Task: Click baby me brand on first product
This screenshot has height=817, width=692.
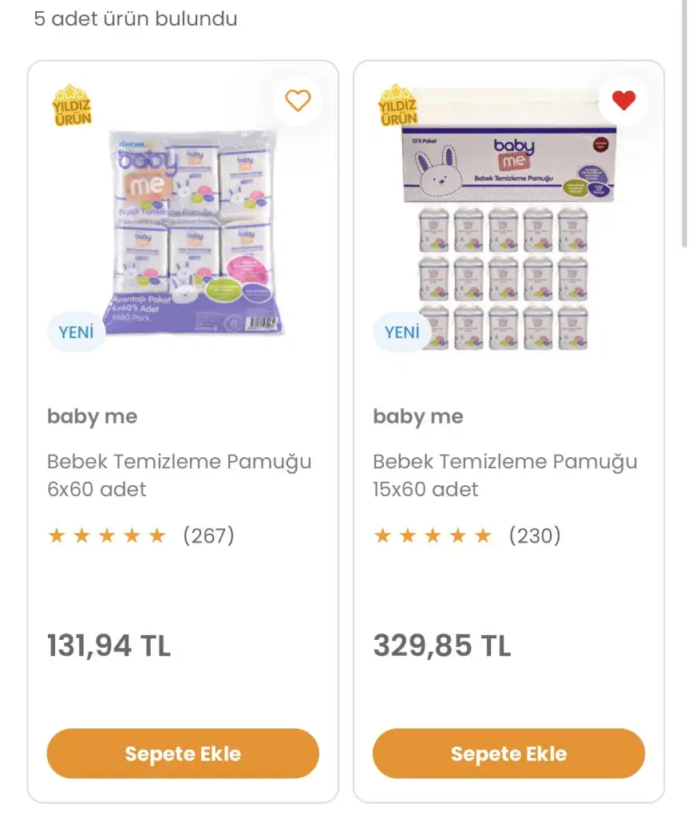Action: click(x=92, y=416)
